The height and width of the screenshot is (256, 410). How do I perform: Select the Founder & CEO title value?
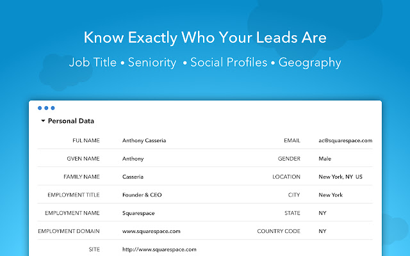141,195
